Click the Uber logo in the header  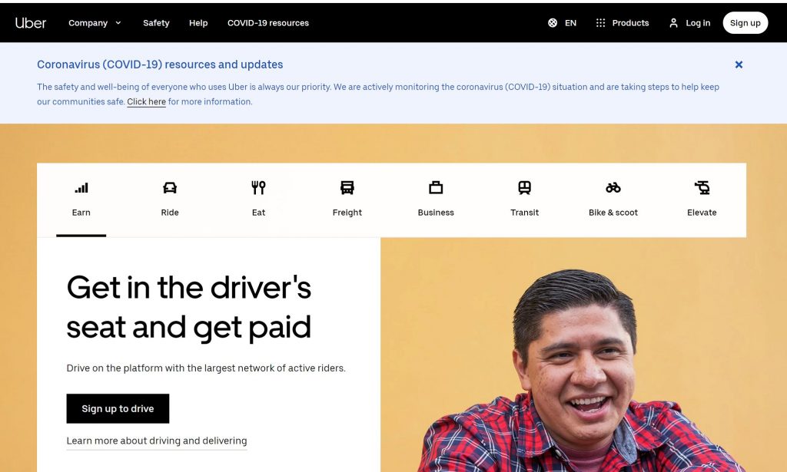31,23
